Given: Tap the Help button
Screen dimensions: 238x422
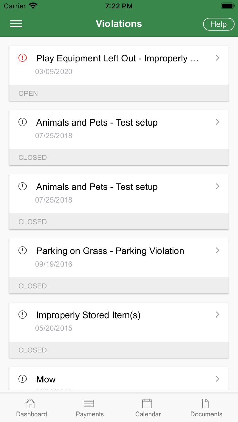Looking at the screenshot, I should pos(218,24).
